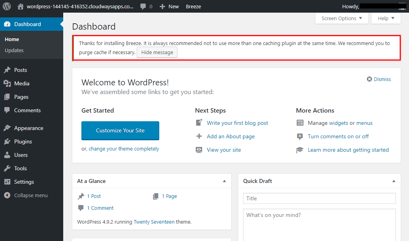Open comments bubble icon in admin bar
409x241 pixels.
tap(143, 7)
